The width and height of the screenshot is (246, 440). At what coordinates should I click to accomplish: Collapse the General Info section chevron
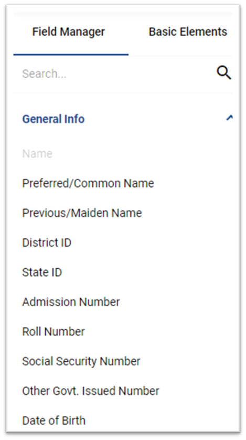tap(229, 118)
